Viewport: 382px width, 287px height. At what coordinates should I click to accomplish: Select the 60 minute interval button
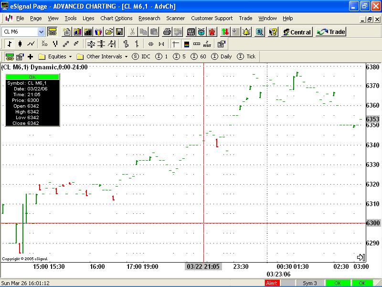pos(199,56)
